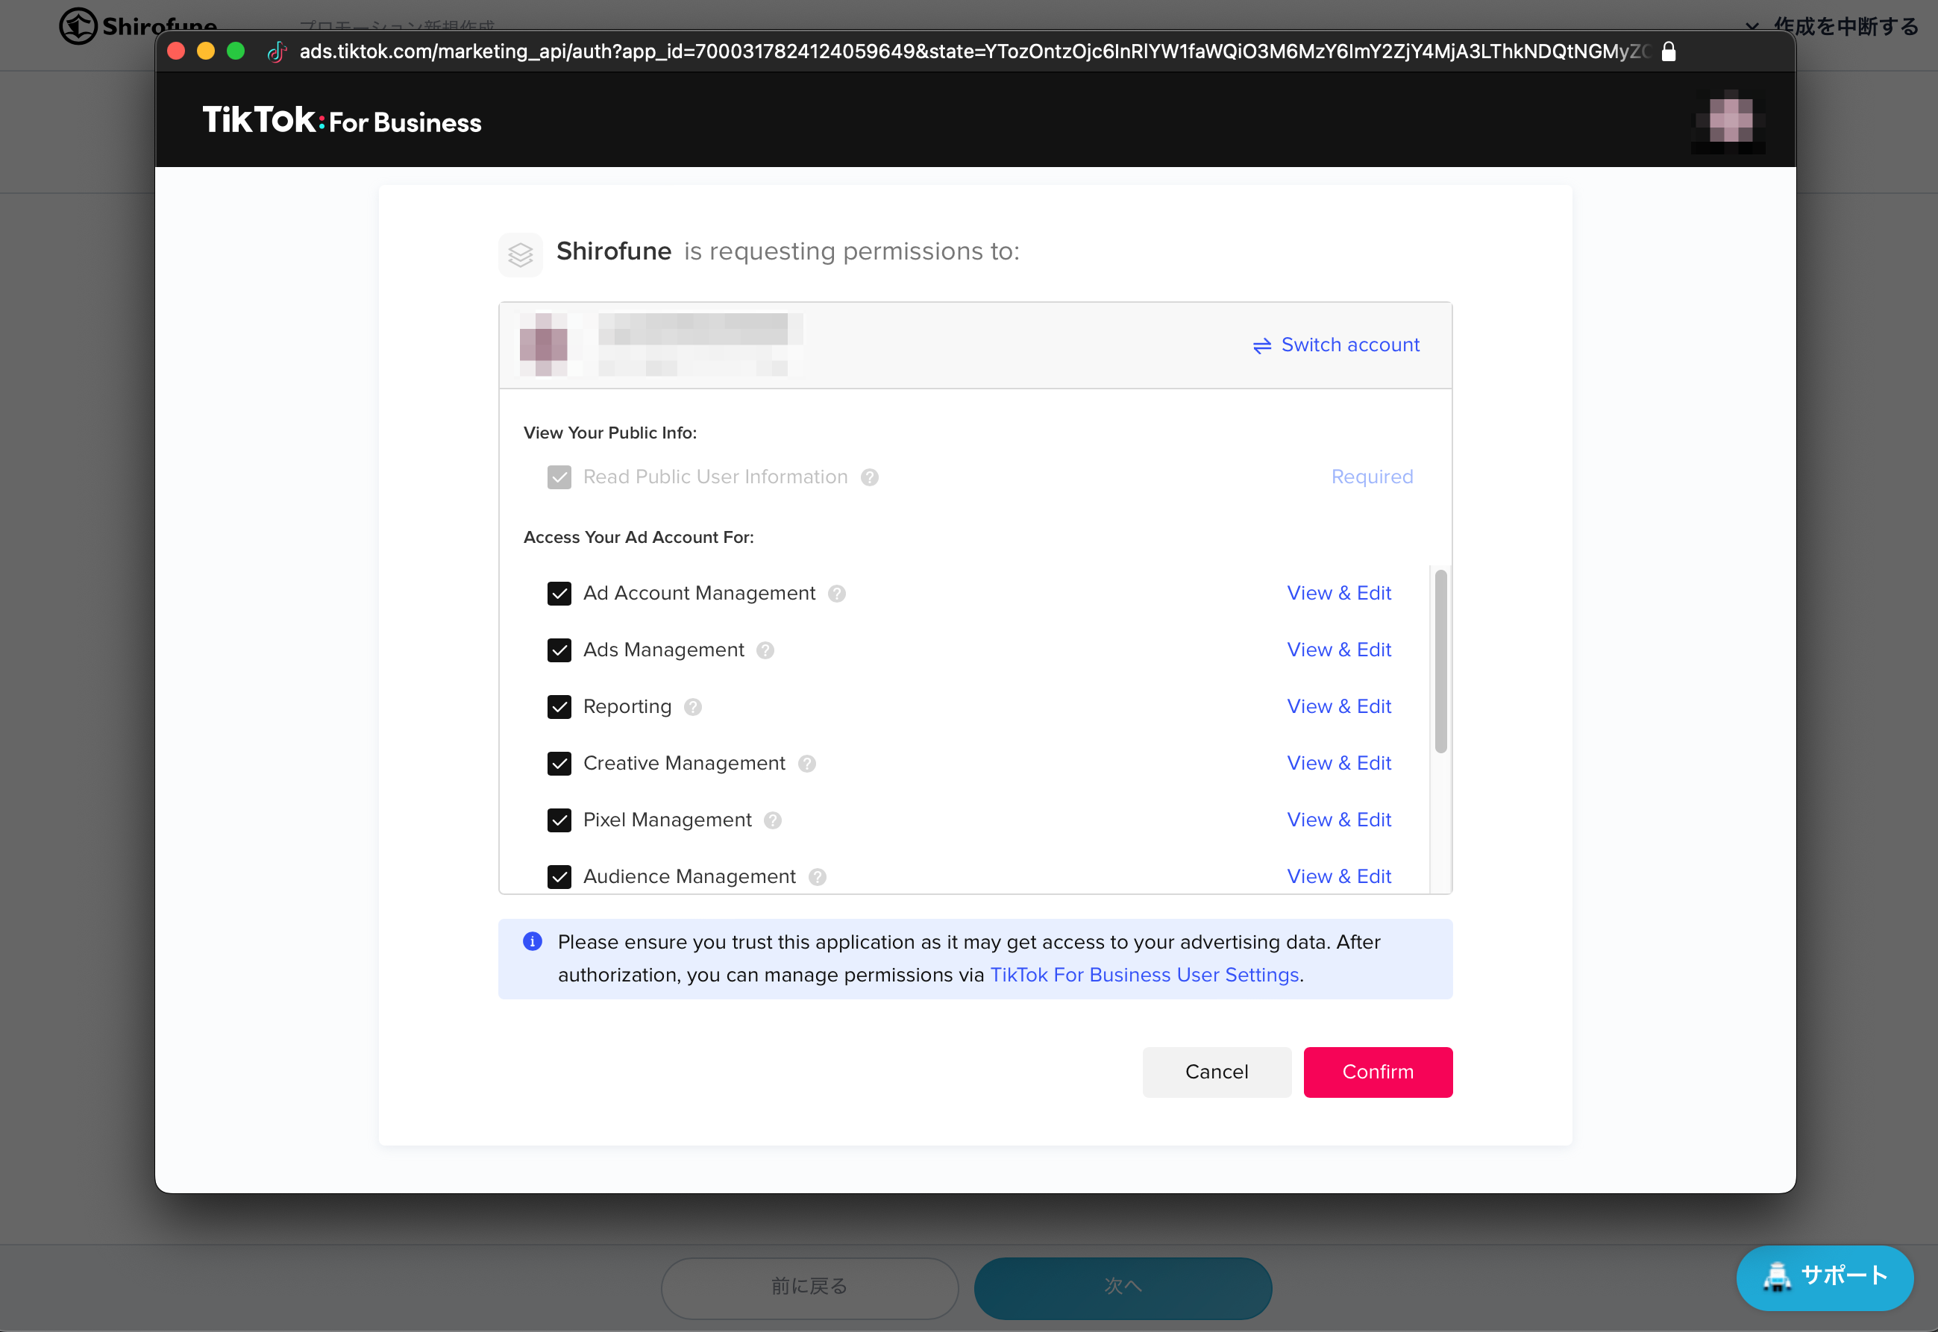Open TikTok For Business User Settings link
The height and width of the screenshot is (1332, 1938).
click(1144, 975)
